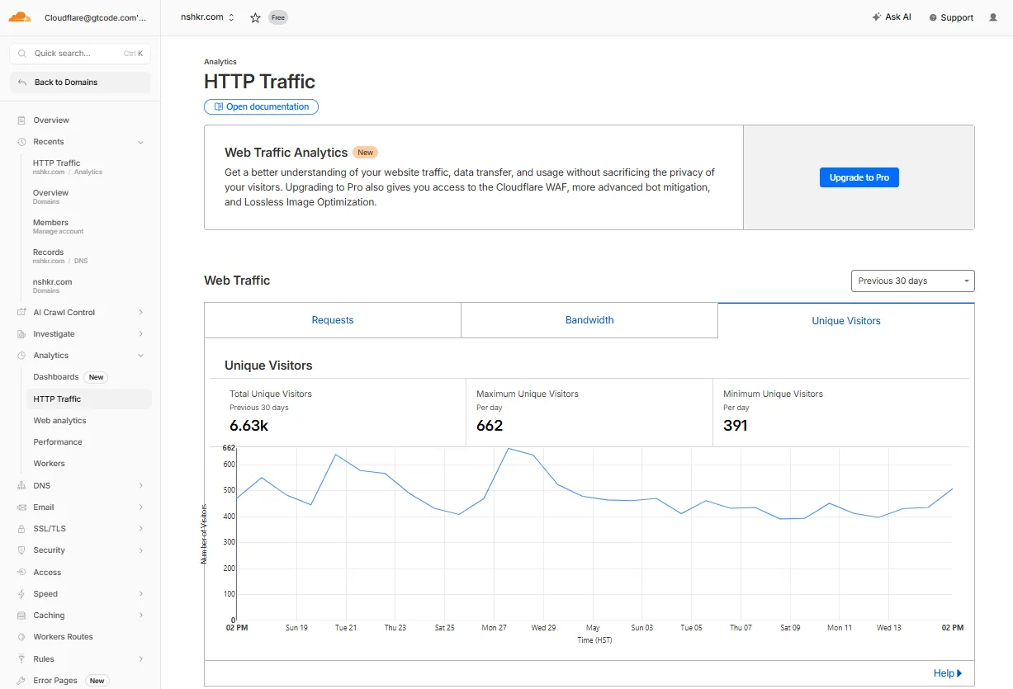1013x689 pixels.
Task: Click Back to Domains button
Action: pos(80,83)
